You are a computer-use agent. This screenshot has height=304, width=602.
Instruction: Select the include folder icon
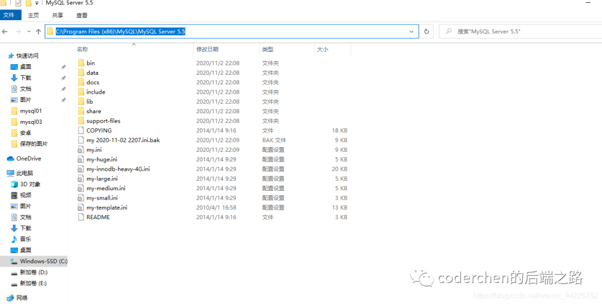pos(81,92)
